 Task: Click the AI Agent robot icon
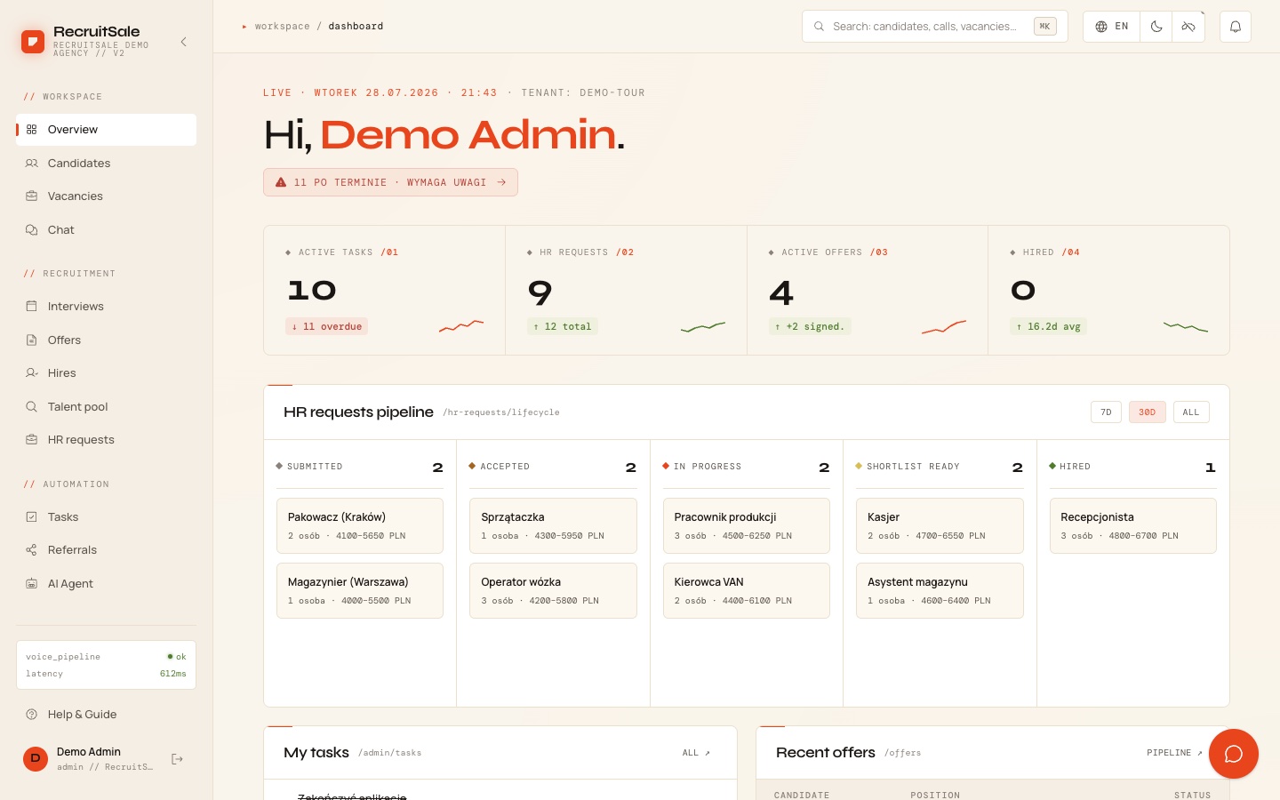pos(32,584)
